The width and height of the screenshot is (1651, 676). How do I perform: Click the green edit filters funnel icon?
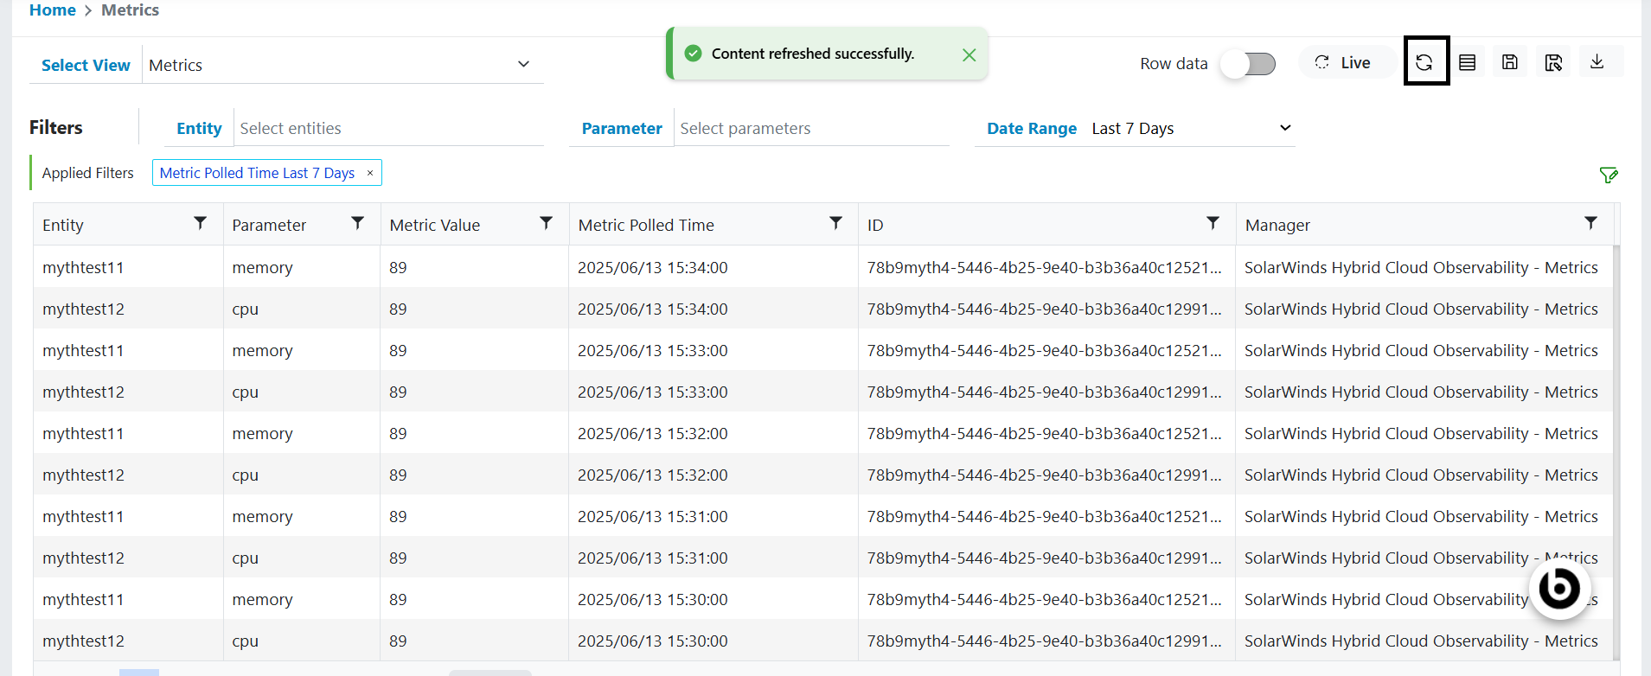coord(1609,175)
